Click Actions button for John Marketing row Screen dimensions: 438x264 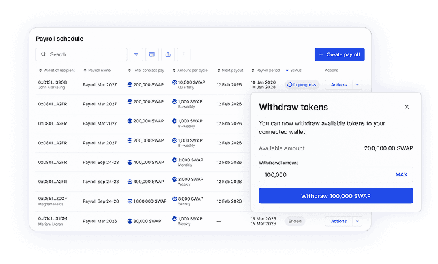(x=338, y=84)
